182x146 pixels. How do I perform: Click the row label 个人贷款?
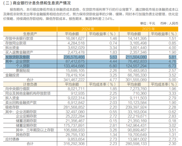[x=23, y=66]
